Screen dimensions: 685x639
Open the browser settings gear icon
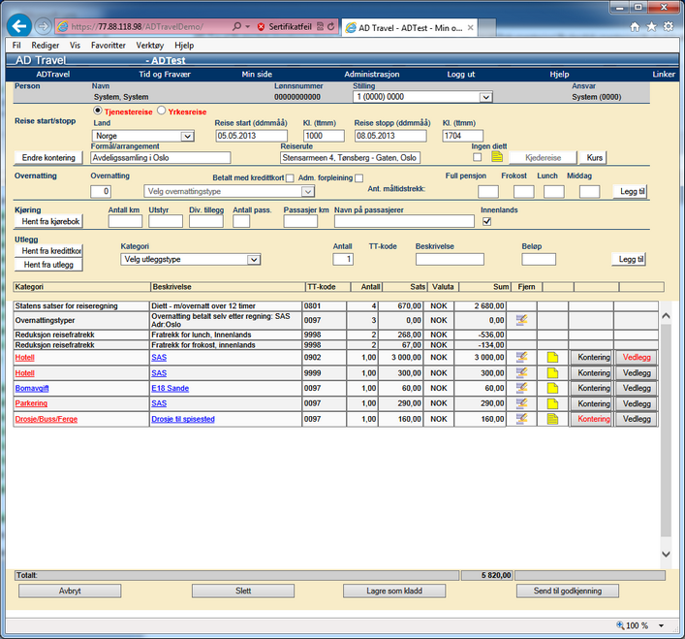tap(668, 27)
